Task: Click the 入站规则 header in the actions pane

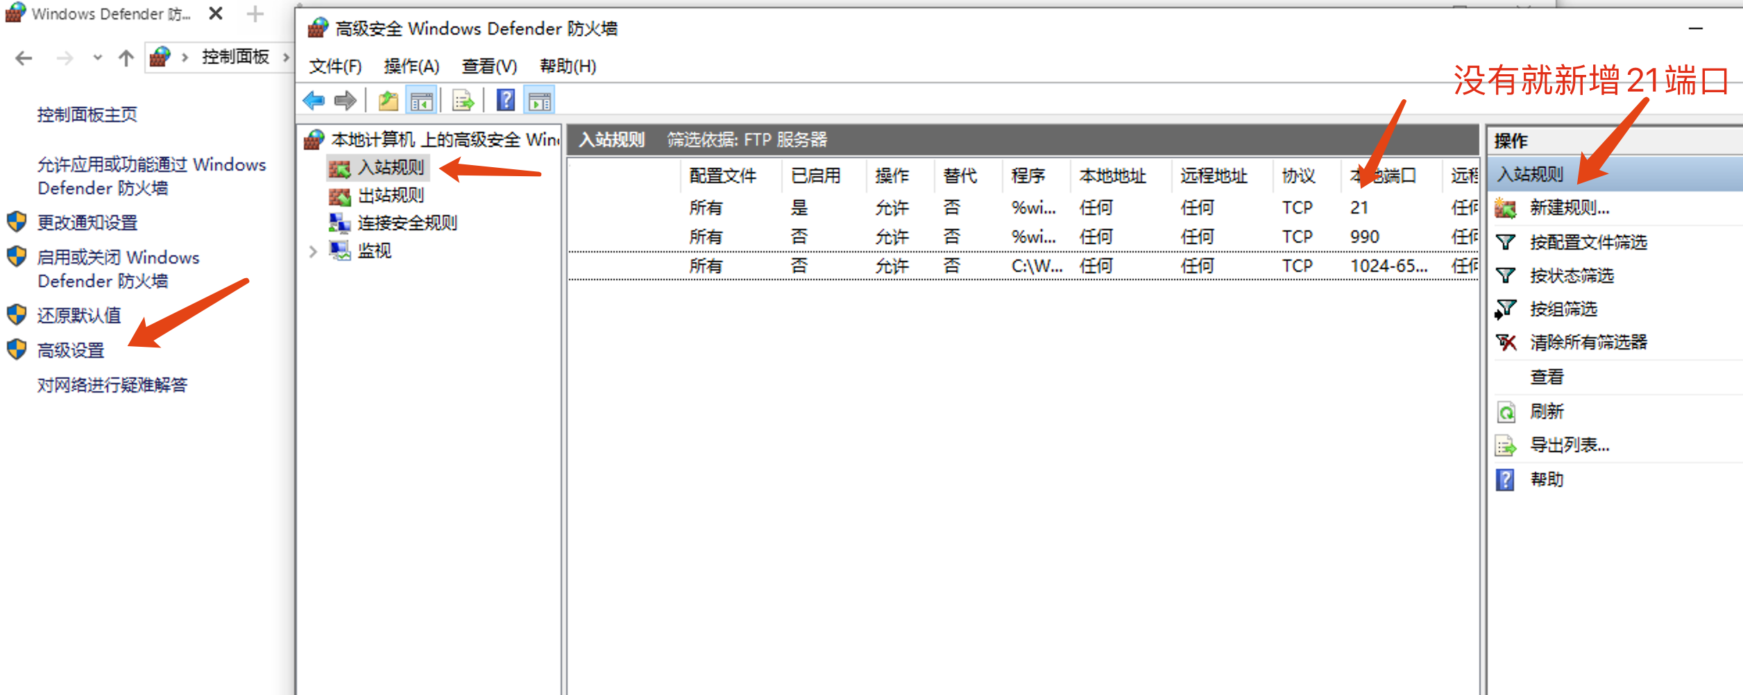Action: coord(1614,173)
